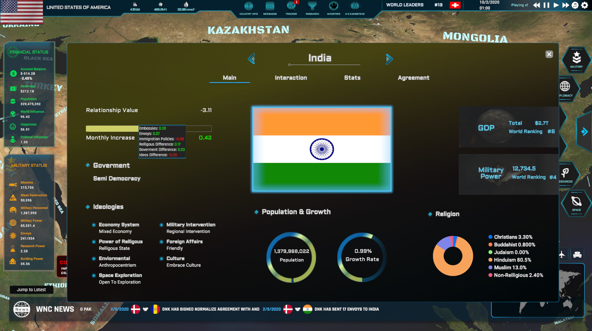
Task: Switch to the Interaction tab
Action: (x=291, y=78)
